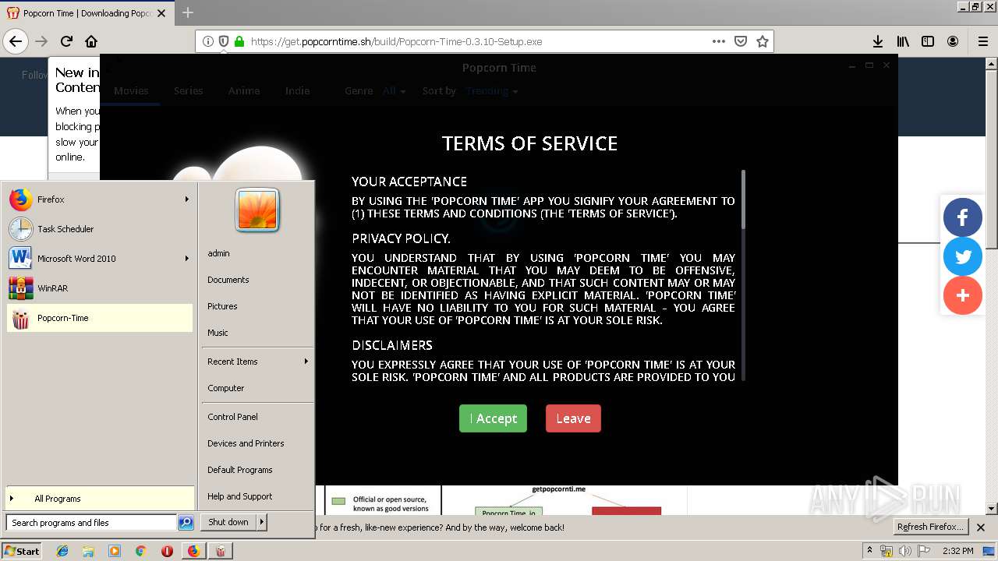The height and width of the screenshot is (561, 998).
Task: Expand the Genre All dropdown
Action: tap(395, 91)
